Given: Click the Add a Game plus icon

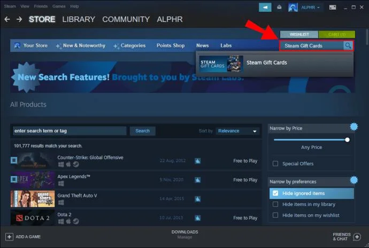Looking at the screenshot, I should tap(9, 236).
